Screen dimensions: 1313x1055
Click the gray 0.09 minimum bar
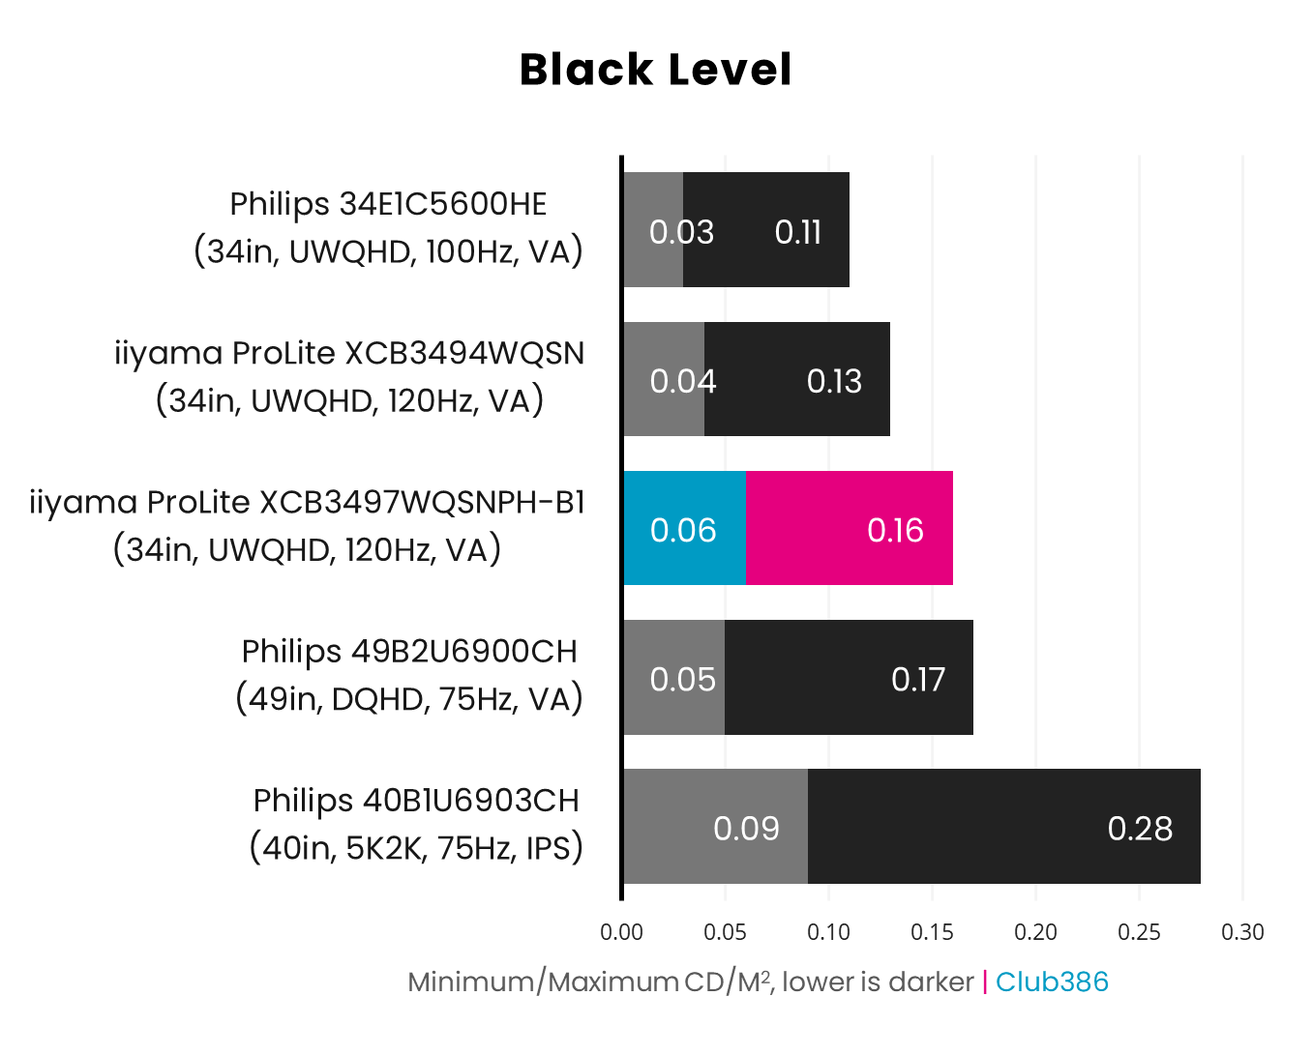point(715,827)
